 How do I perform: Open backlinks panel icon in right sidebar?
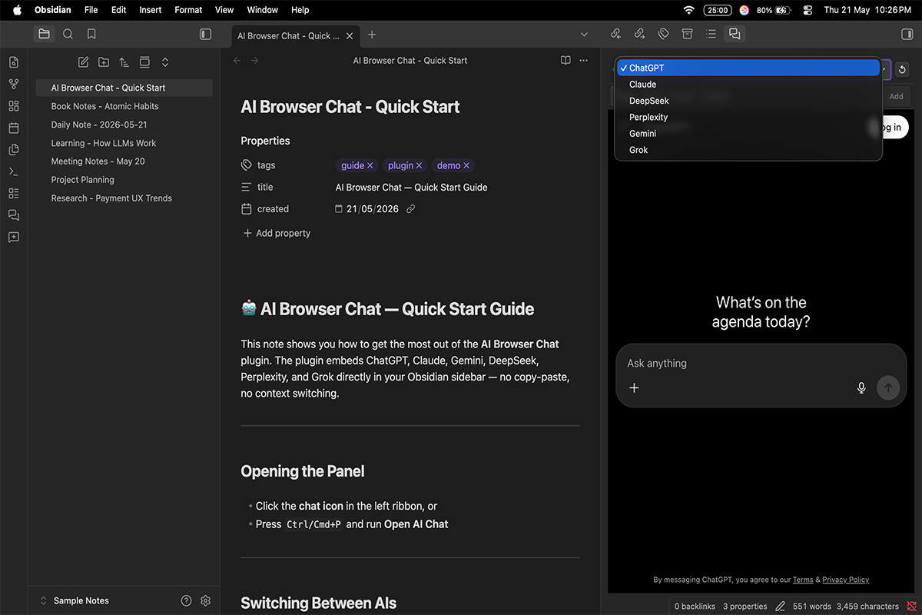[x=615, y=34]
